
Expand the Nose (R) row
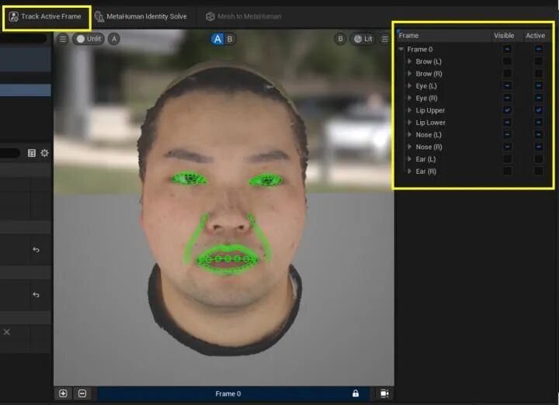(x=410, y=147)
